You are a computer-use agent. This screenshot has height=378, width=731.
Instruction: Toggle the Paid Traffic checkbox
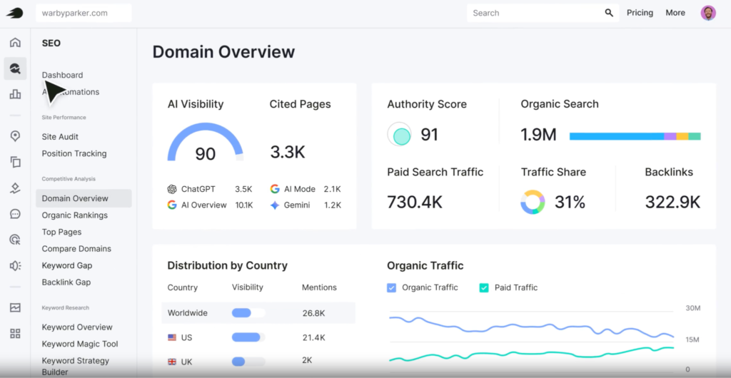click(x=484, y=287)
